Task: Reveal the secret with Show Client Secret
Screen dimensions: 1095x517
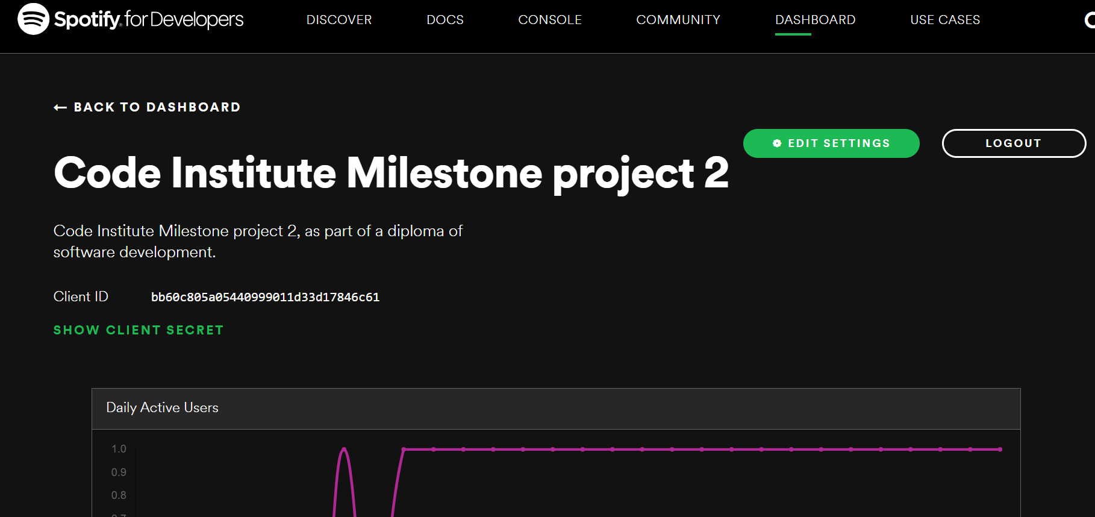Action: 139,330
